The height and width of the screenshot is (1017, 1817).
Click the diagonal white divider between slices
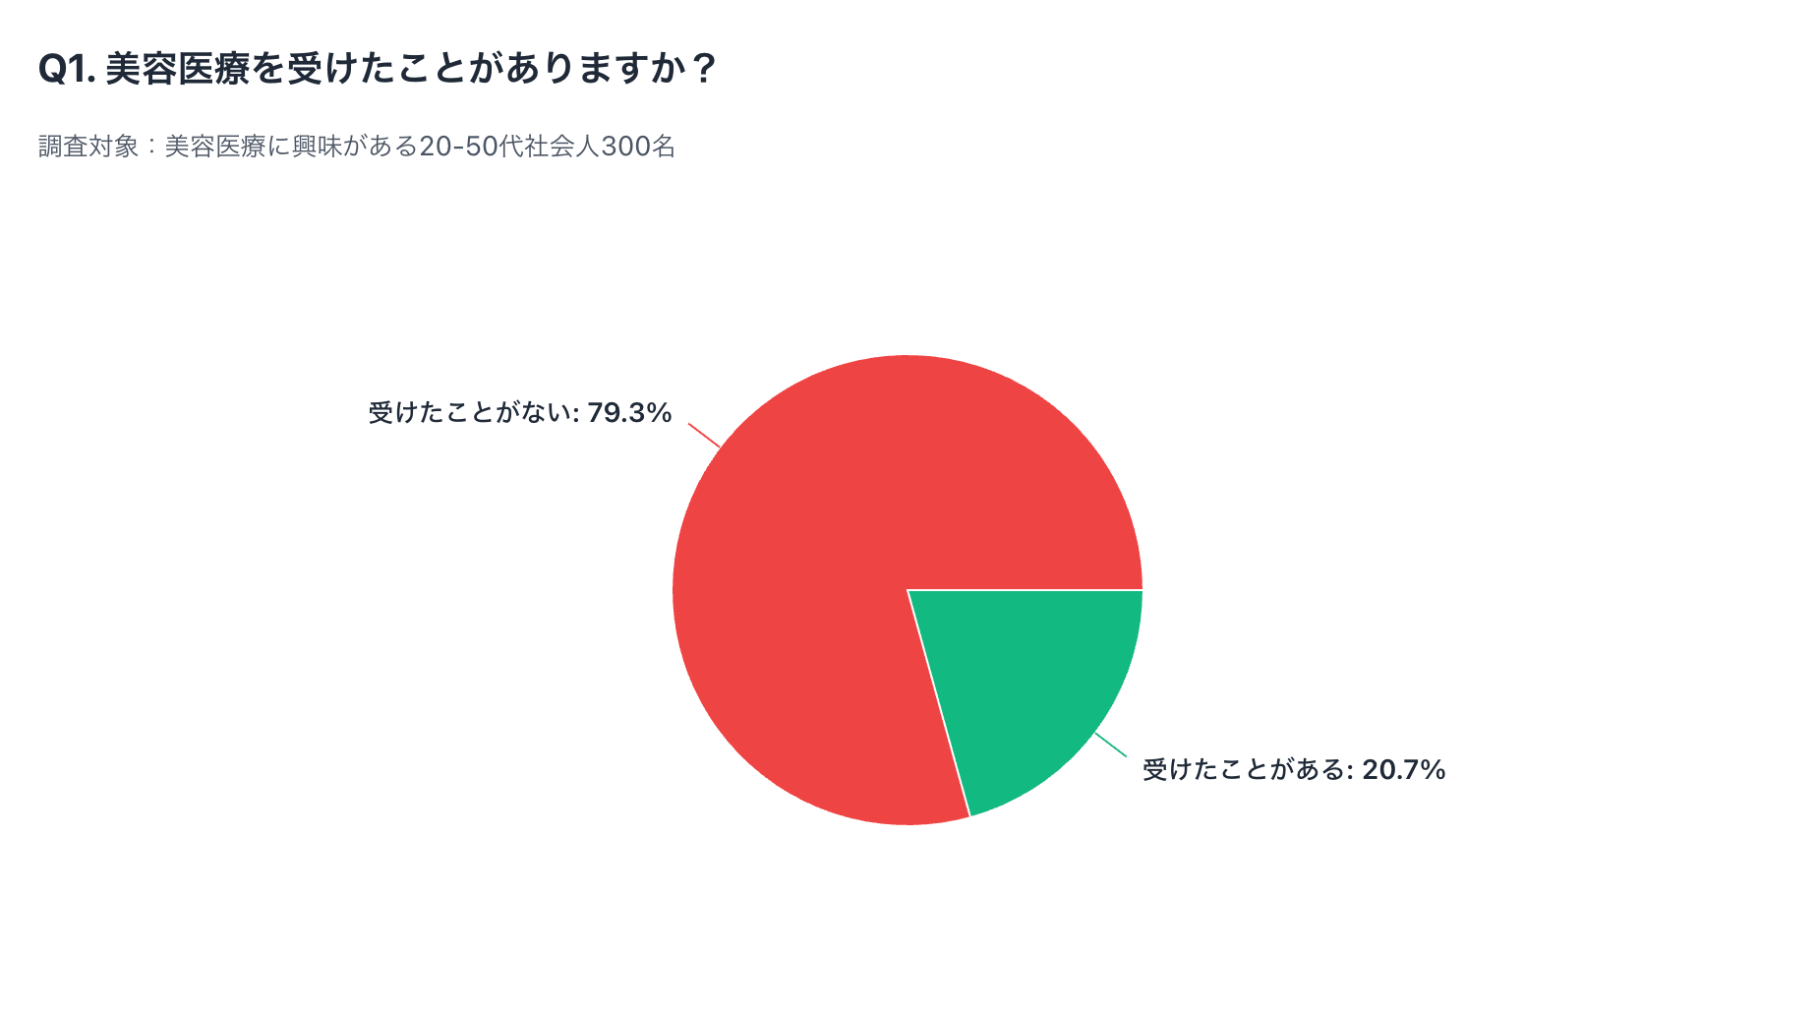coord(939,704)
